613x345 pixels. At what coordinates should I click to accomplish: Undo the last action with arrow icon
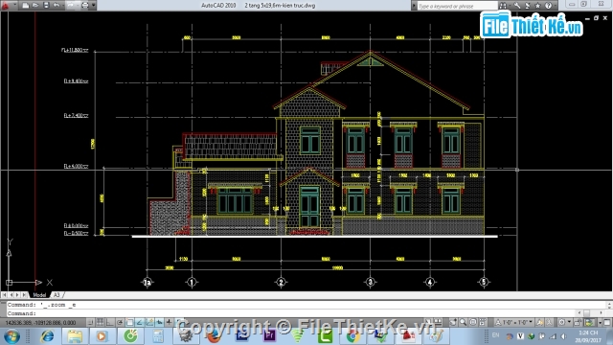pos(57,6)
